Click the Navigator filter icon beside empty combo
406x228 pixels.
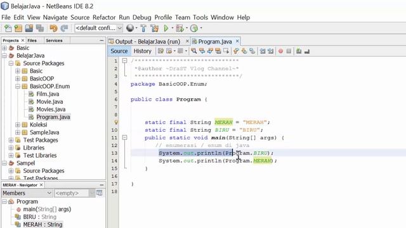[100, 193]
